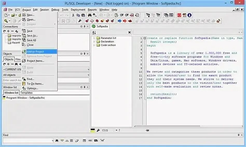Click the Objects search input field
The image size is (246, 147).
[45, 80]
